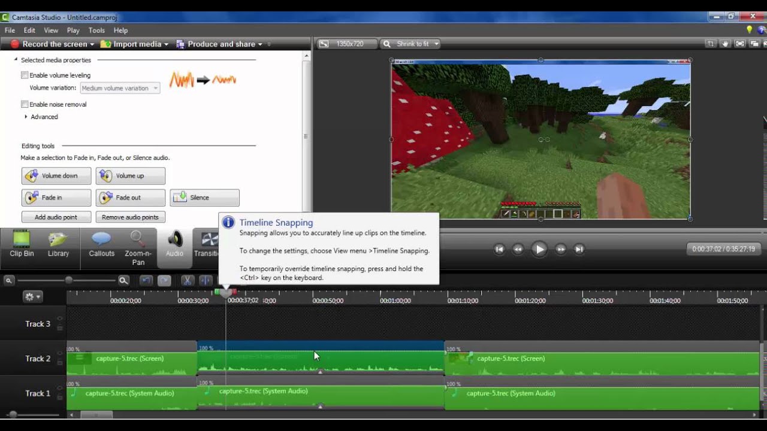Select first capture-5.trec (Screen) clip on Track 2
The height and width of the screenshot is (431, 767).
click(132, 359)
